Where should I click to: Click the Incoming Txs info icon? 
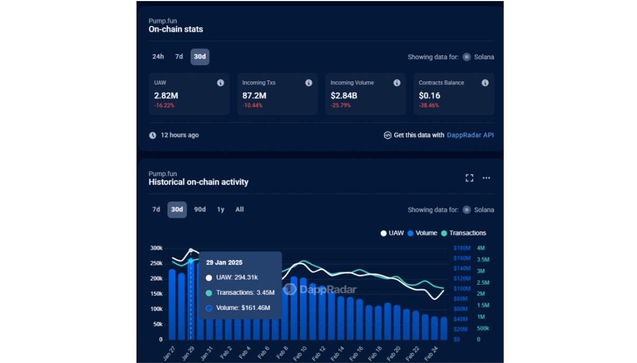309,83
